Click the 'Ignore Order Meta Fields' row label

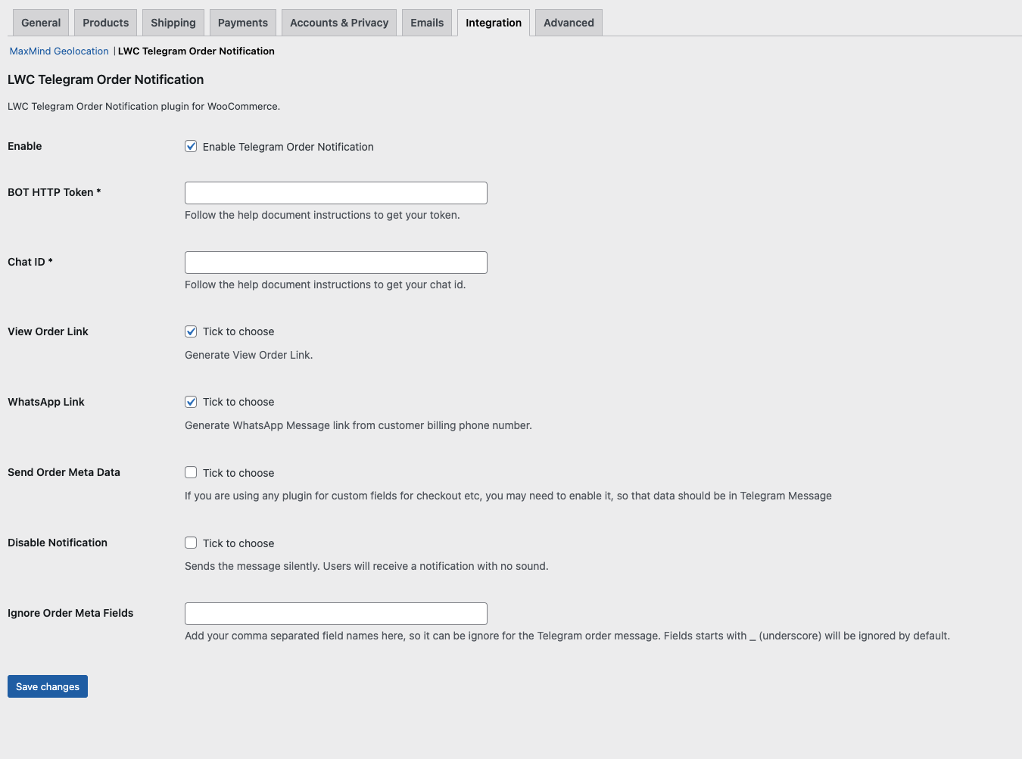70,613
